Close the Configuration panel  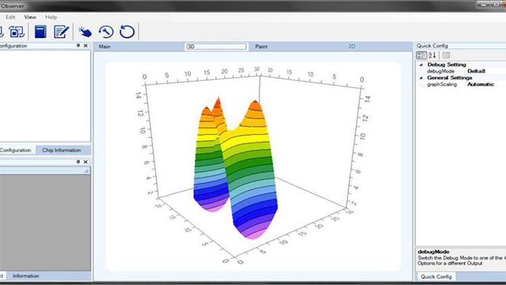tap(86, 46)
